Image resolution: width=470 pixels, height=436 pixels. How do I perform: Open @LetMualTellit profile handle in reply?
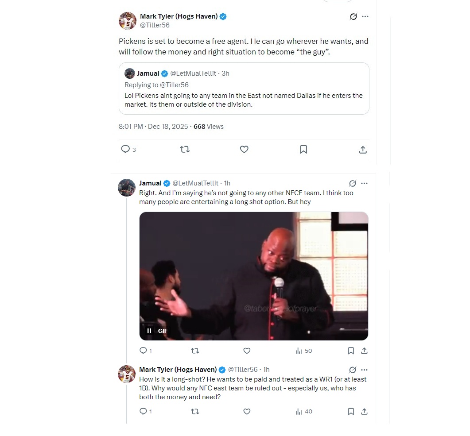195,183
